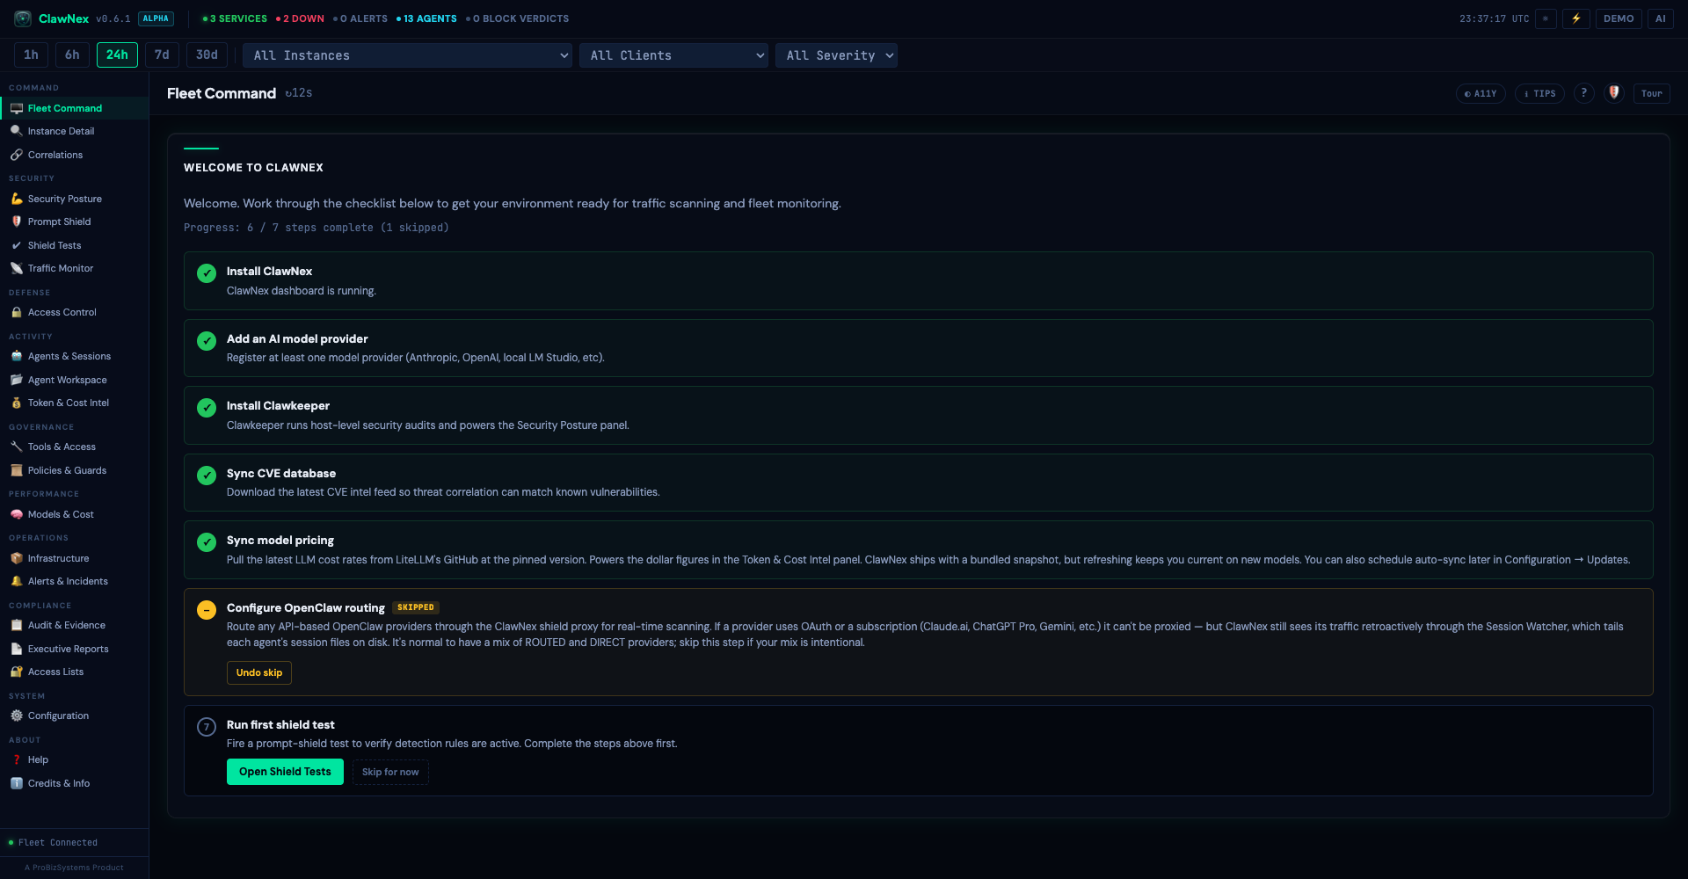Click the Token & Cost Intel money-bag icon
The image size is (1688, 879).
click(16, 403)
